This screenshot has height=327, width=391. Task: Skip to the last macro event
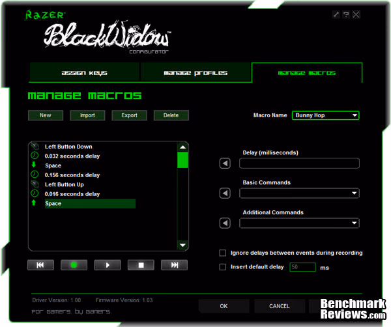(x=174, y=265)
